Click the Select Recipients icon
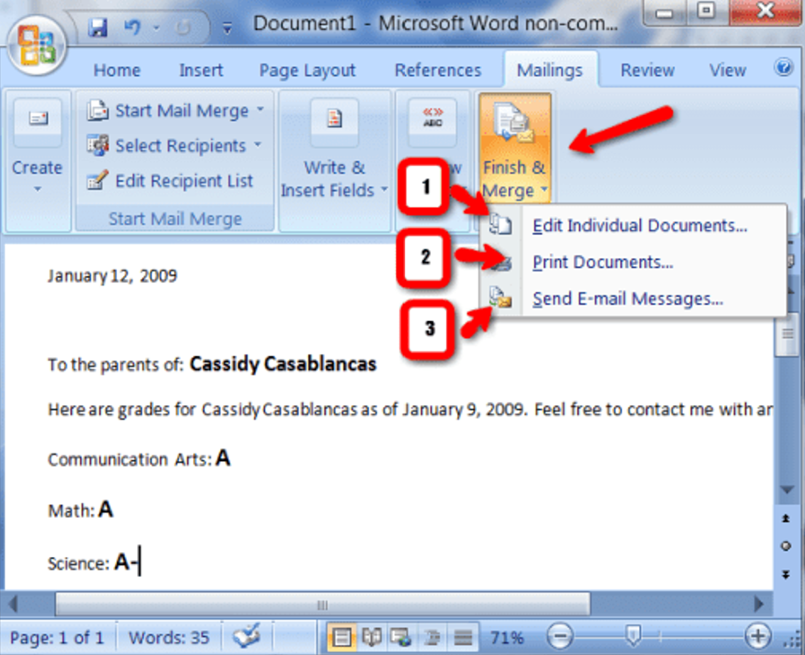Screen dimensions: 805x655 point(97,146)
